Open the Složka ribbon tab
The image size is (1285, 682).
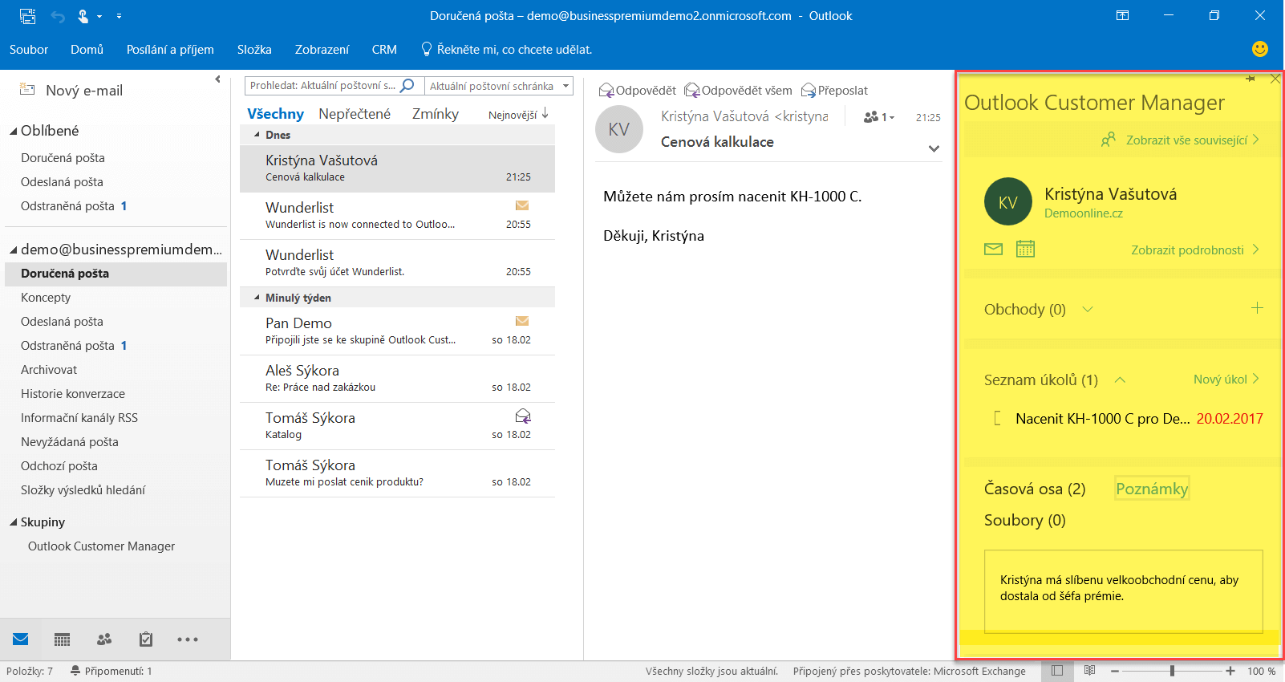254,50
